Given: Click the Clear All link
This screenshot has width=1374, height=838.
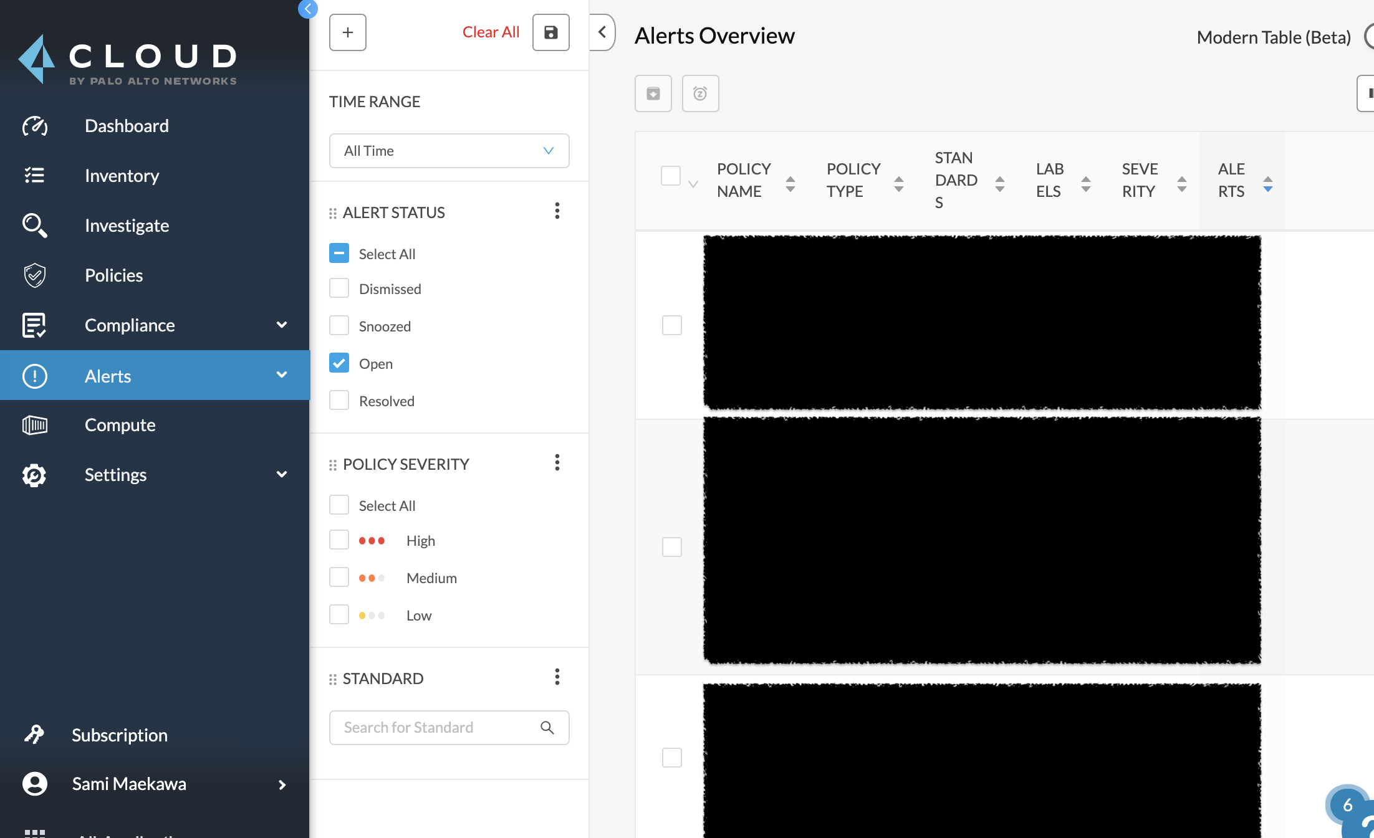Looking at the screenshot, I should pyautogui.click(x=490, y=32).
